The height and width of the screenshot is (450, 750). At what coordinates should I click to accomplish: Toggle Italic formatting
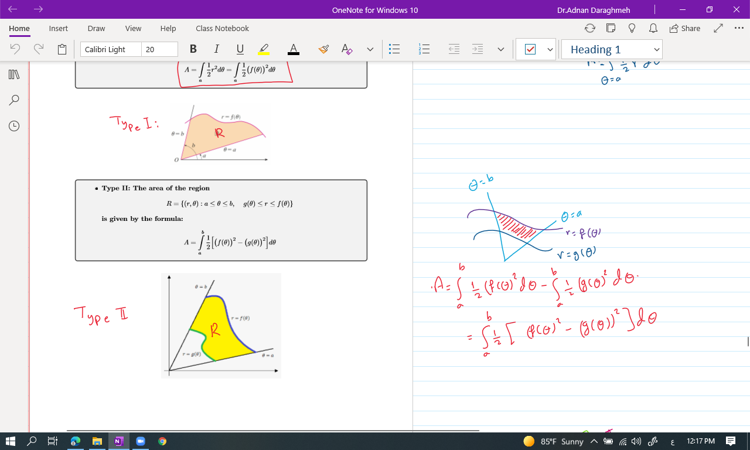pos(216,49)
